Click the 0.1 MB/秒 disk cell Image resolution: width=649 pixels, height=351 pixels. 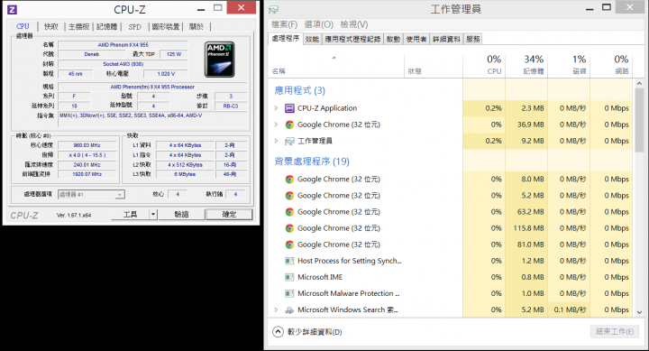[569, 309]
